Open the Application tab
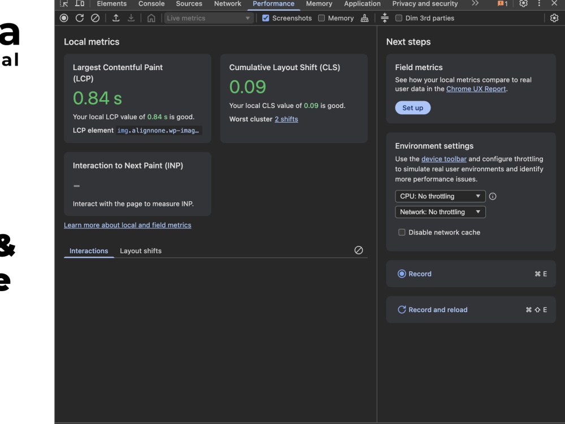565x424 pixels. 362,3
